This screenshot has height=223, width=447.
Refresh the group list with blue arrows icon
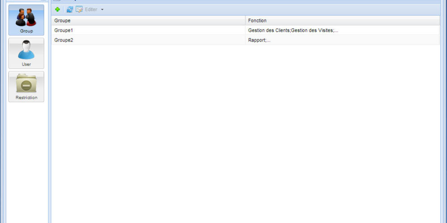point(70,9)
